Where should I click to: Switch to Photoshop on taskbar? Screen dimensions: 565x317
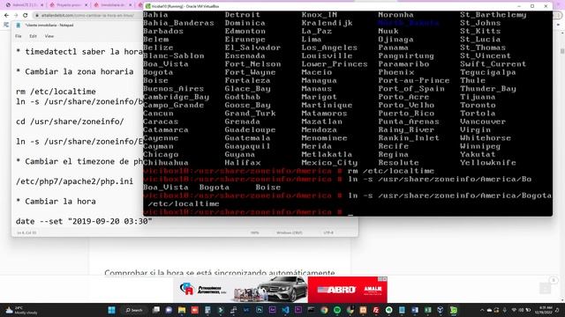260,310
